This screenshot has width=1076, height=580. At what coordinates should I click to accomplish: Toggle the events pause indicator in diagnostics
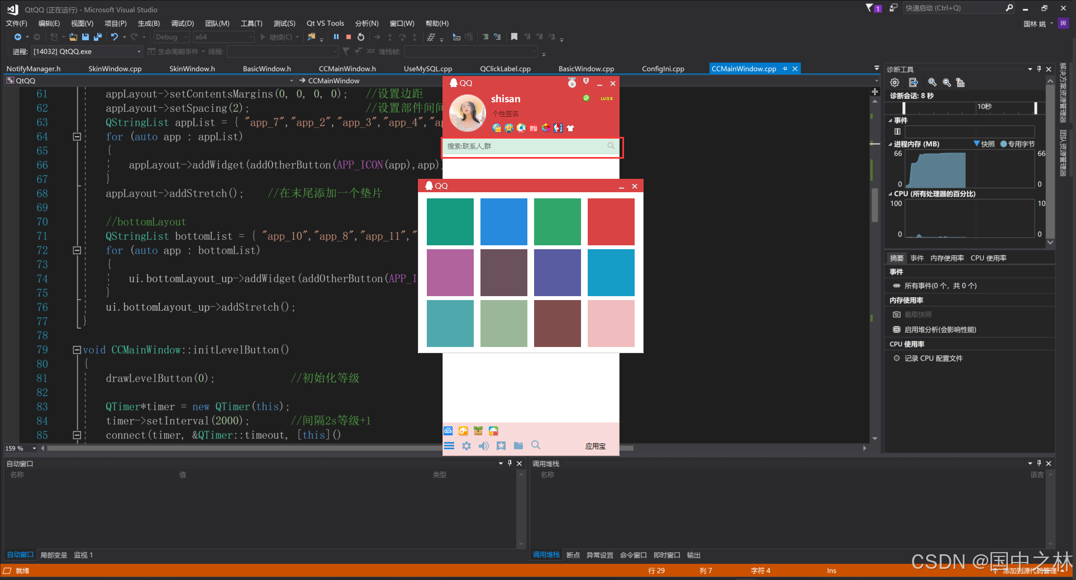click(x=897, y=131)
